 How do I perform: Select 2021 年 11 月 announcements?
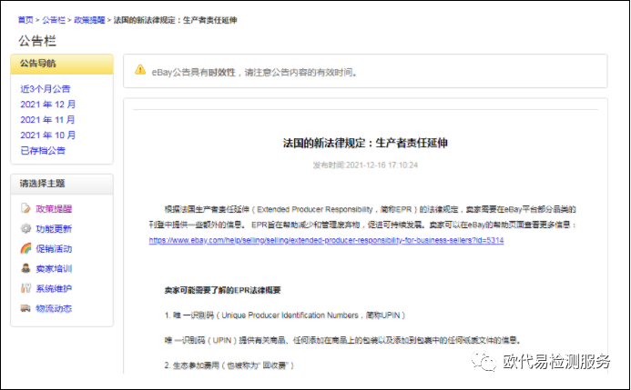pyautogui.click(x=47, y=120)
